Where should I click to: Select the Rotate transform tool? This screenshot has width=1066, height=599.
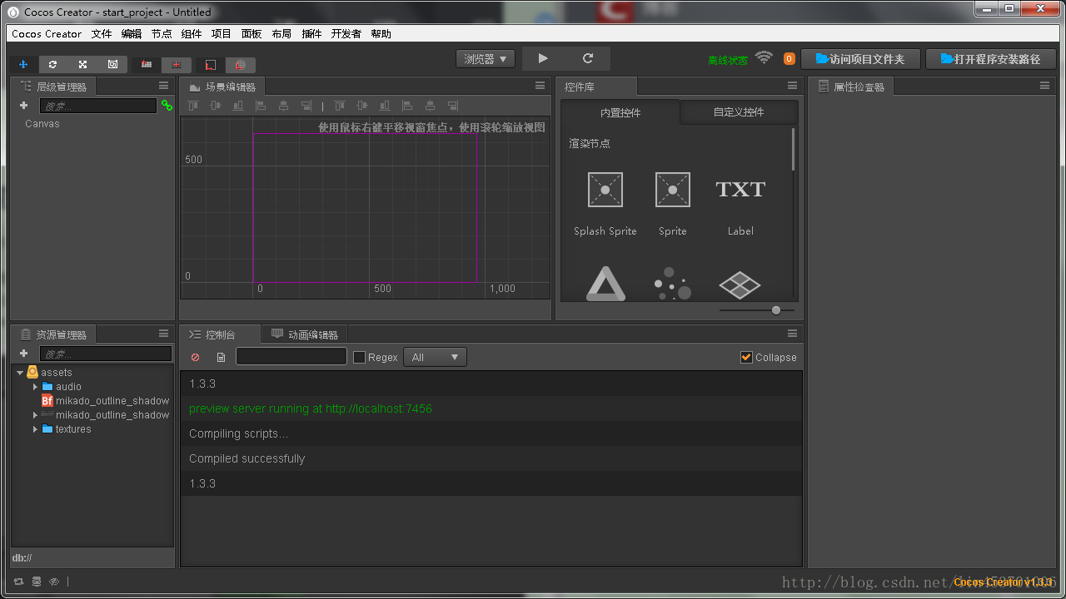52,64
